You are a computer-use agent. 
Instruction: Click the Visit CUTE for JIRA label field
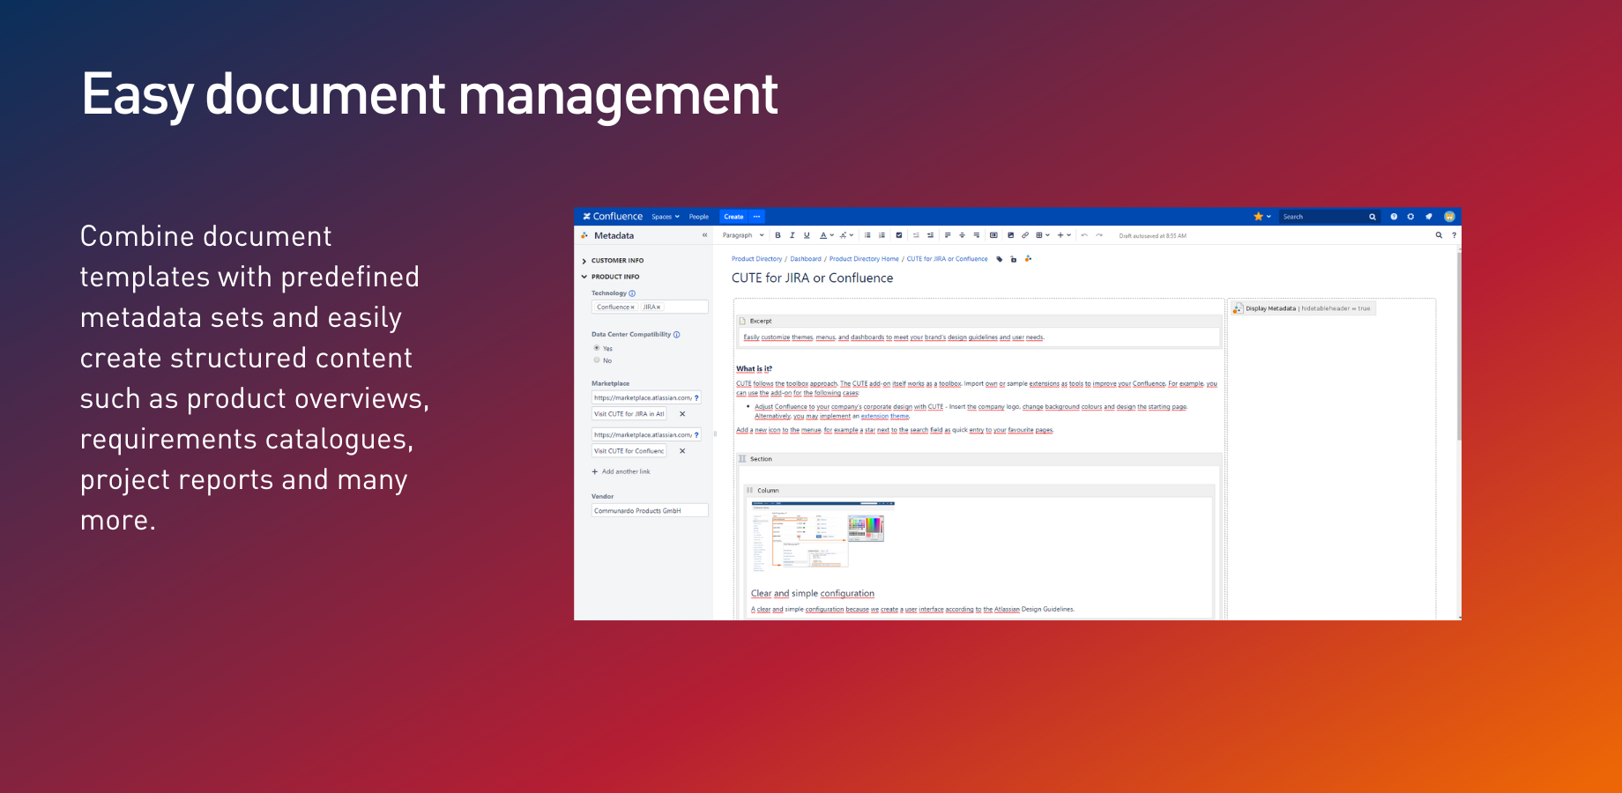click(629, 414)
